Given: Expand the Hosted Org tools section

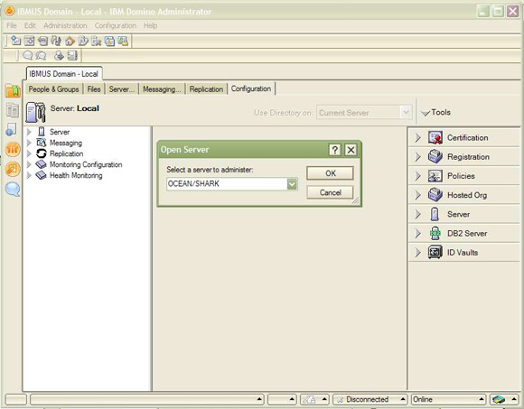Looking at the screenshot, I should [x=417, y=195].
